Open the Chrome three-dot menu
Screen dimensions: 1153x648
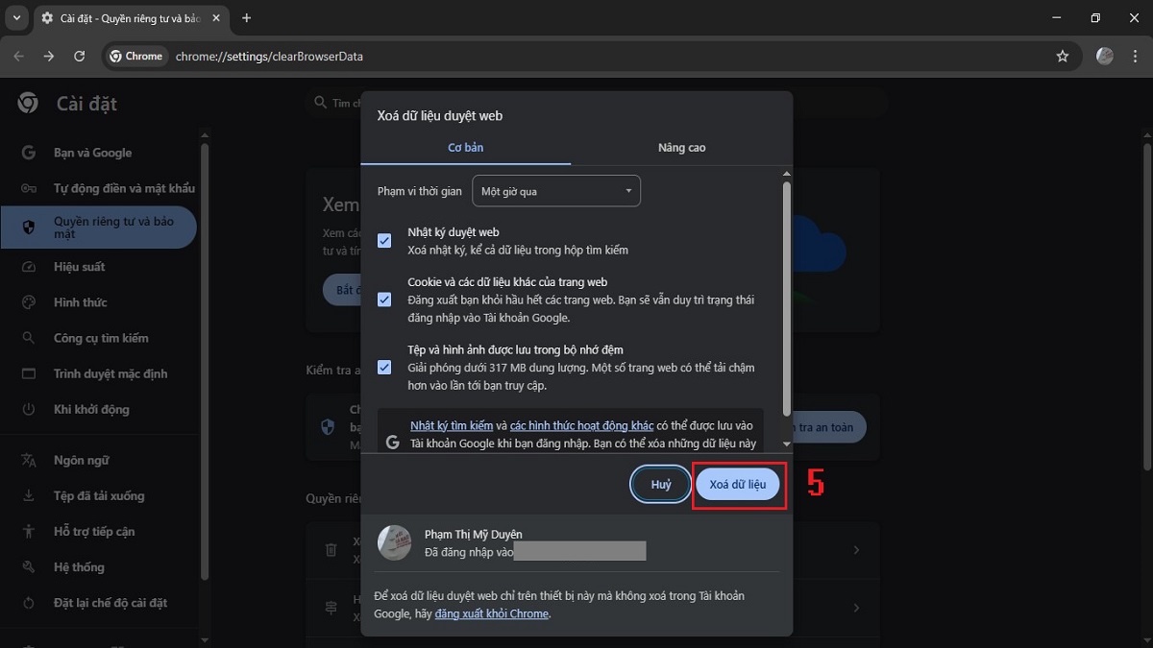click(1135, 57)
